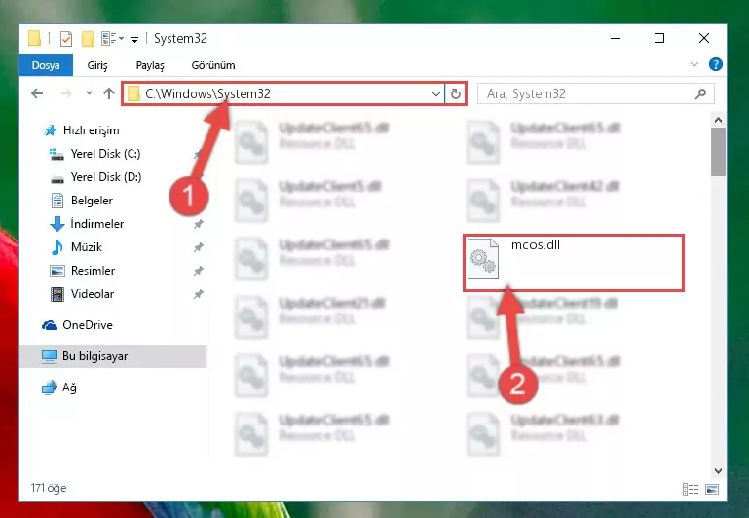Screen dimensions: 749x518
Task: Click the New folder icon in the quick access toolbar
Action: pyautogui.click(x=88, y=39)
